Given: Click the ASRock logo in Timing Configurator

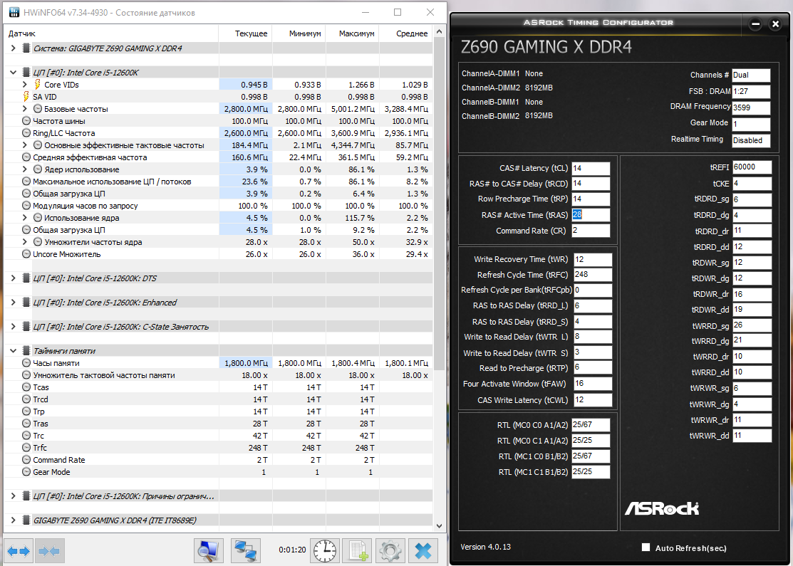Looking at the screenshot, I should click(662, 508).
